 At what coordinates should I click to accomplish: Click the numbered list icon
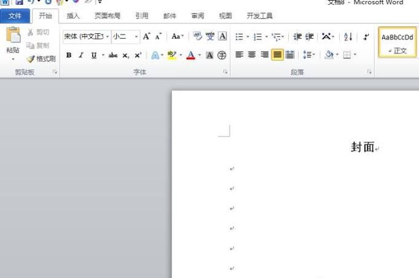coord(258,37)
